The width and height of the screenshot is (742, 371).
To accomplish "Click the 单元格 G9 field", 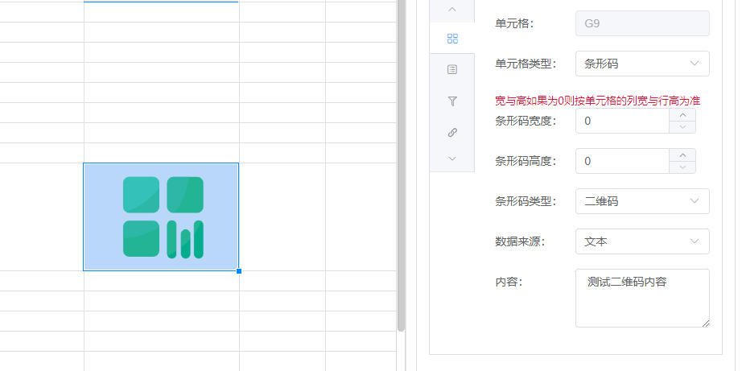I will pyautogui.click(x=642, y=23).
